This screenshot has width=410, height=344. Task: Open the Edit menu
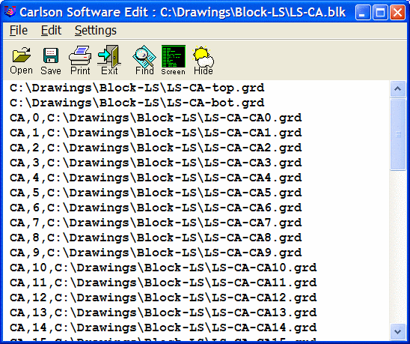[x=51, y=31]
